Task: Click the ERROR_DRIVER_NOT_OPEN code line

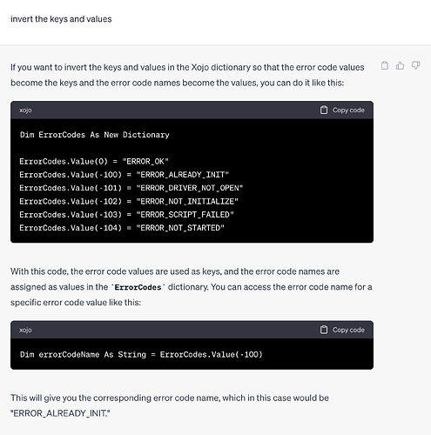Action: [x=131, y=188]
